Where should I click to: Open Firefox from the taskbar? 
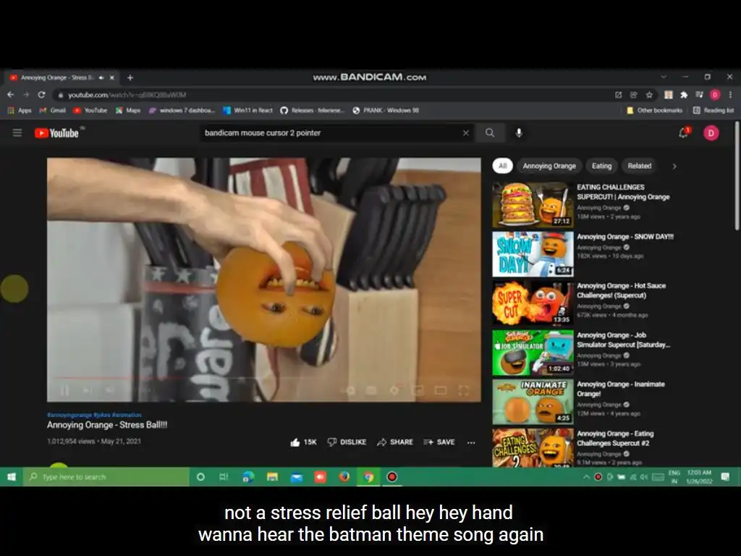click(344, 476)
